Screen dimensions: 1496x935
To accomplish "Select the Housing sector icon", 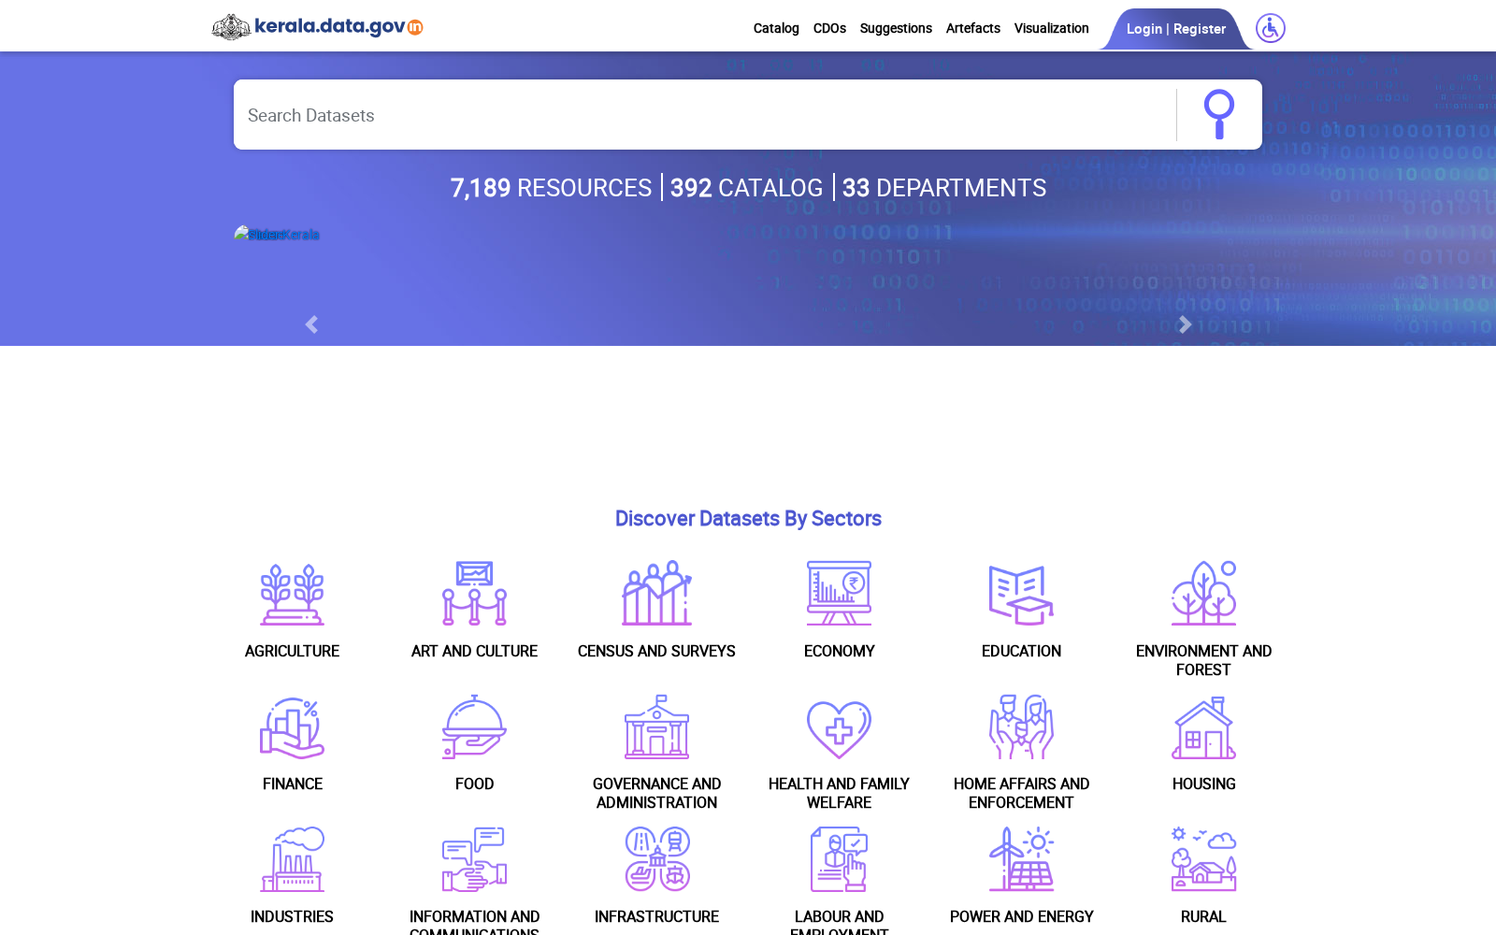I will (1203, 726).
